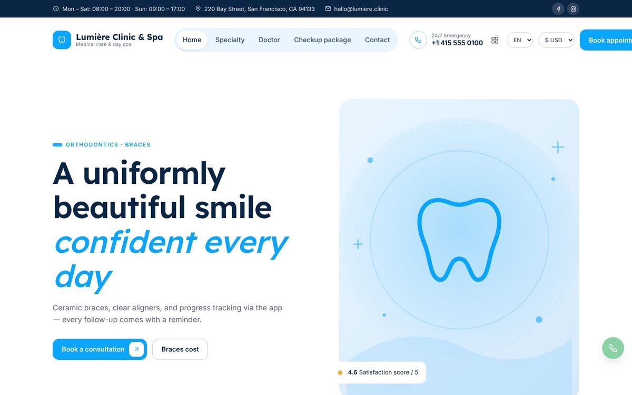The height and width of the screenshot is (395, 632).
Task: Open the Instagram icon link
Action: tap(573, 8)
